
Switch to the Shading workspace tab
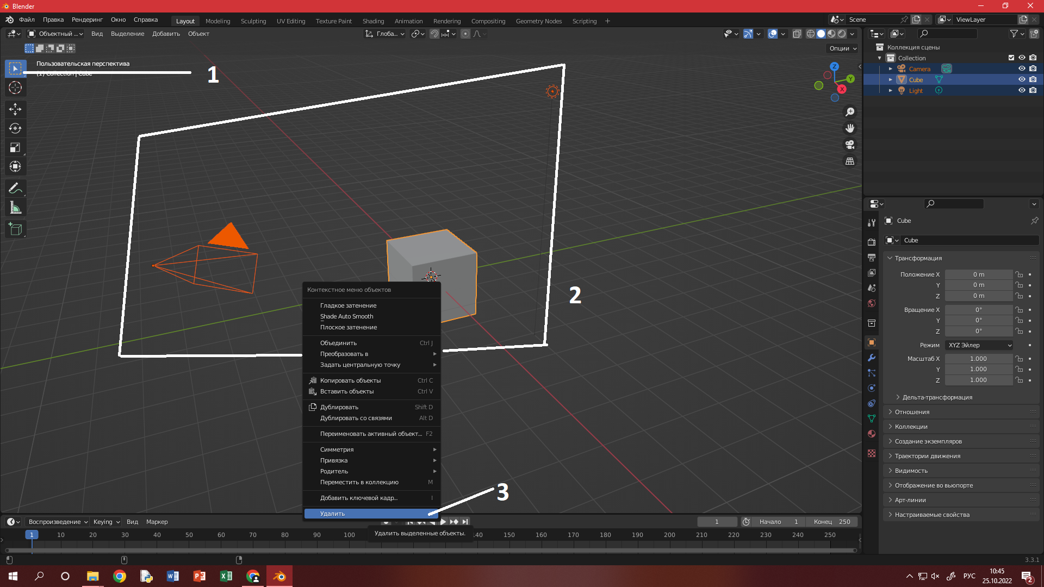point(373,21)
